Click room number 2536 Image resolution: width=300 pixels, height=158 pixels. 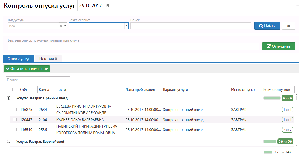pyautogui.click(x=43, y=130)
